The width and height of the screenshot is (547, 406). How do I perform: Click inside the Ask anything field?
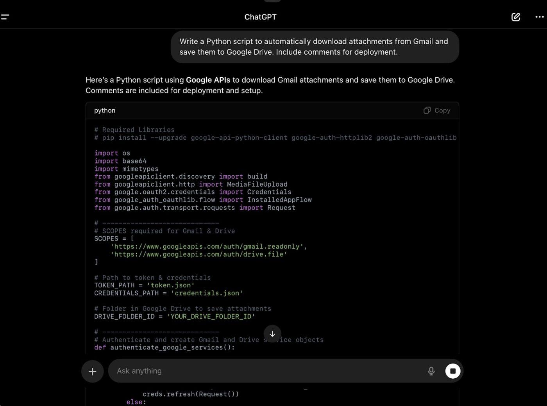(234, 371)
